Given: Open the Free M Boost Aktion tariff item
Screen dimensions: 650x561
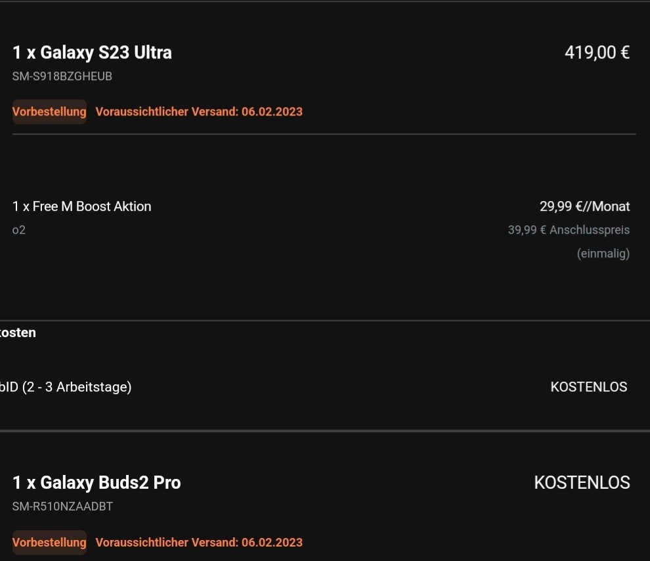Looking at the screenshot, I should pyautogui.click(x=82, y=206).
